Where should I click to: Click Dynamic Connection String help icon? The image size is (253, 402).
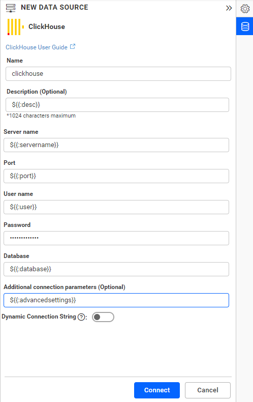click(x=81, y=317)
